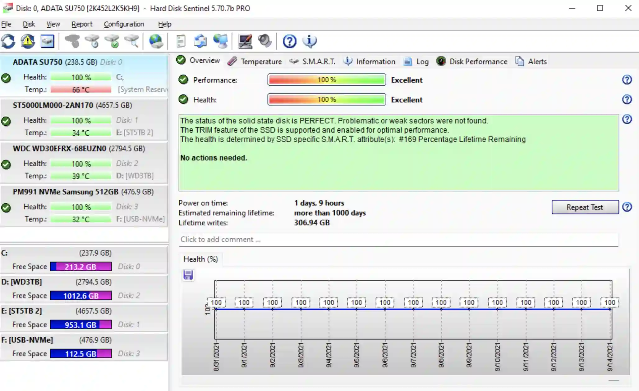Click the disk with green checkmark test icon
The height and width of the screenshot is (391, 639).
coord(112,41)
